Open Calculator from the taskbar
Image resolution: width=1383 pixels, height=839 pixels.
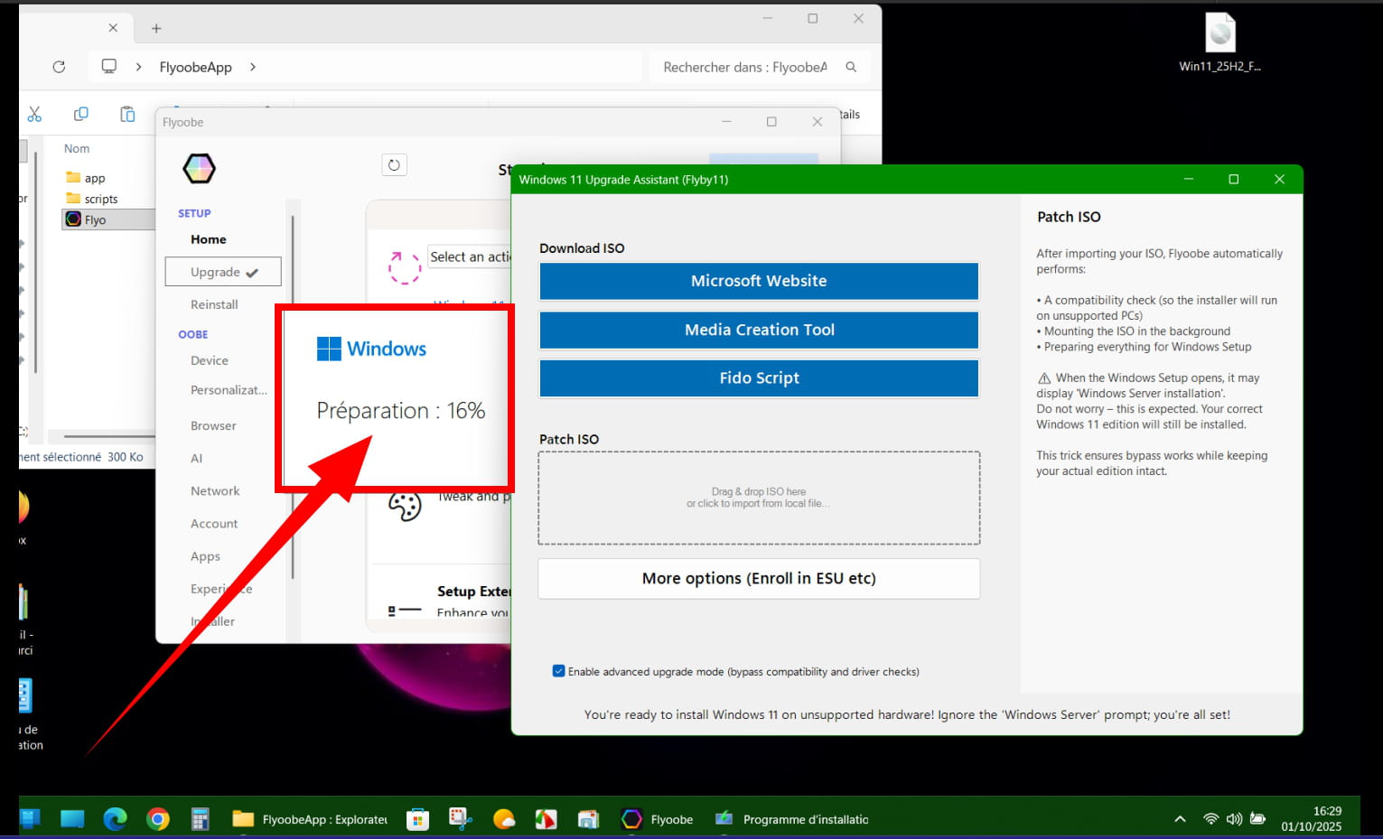coord(201,819)
